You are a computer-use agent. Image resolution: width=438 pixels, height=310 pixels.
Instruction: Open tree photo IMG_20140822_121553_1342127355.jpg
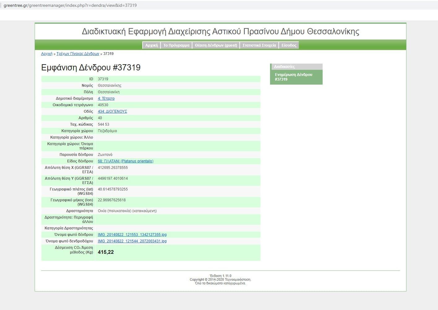pyautogui.click(x=132, y=235)
